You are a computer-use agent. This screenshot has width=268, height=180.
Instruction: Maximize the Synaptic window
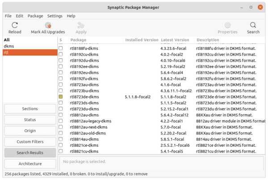[251, 7]
